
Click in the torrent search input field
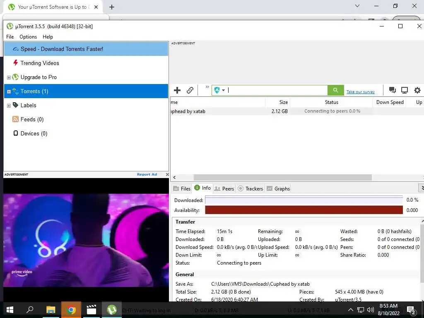(277, 90)
